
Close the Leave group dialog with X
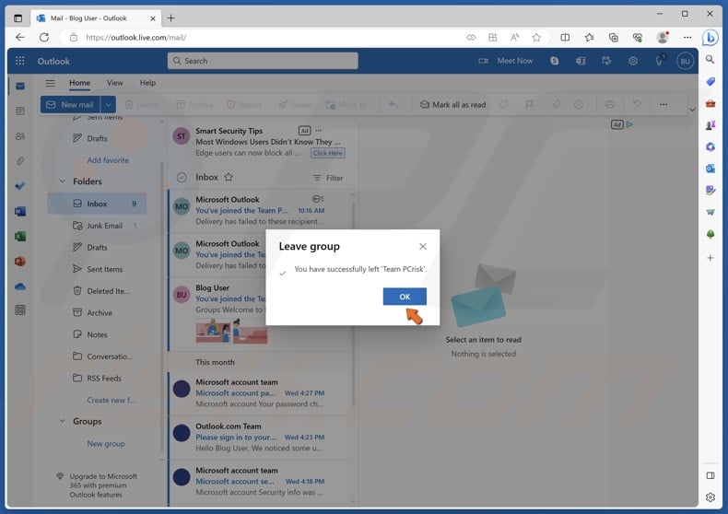[423, 247]
